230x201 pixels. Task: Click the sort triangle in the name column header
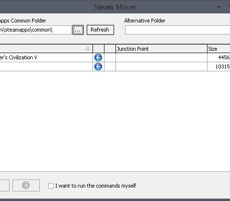click(x=88, y=48)
